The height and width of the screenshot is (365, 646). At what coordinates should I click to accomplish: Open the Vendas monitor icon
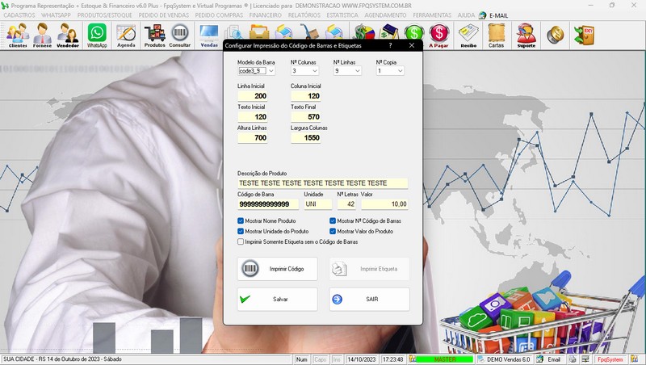pos(209,36)
